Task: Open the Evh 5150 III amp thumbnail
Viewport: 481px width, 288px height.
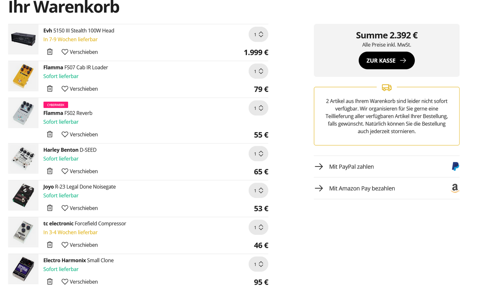Action: pos(23,39)
